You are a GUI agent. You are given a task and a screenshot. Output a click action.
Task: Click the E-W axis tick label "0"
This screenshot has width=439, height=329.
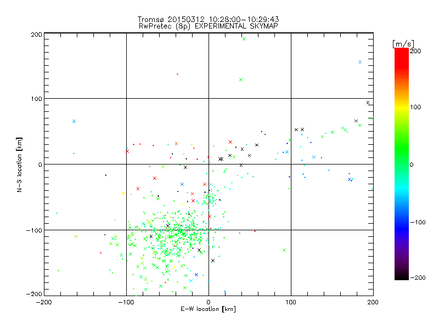point(209,302)
